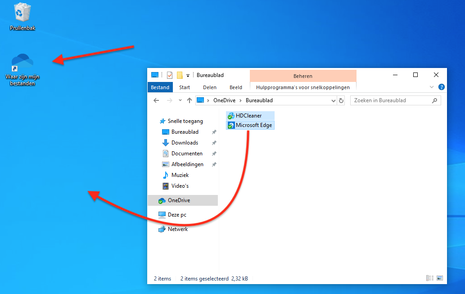Unpin Downloads using its pin icon

[x=214, y=143]
